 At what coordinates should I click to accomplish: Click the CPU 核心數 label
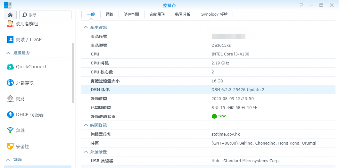point(102,72)
